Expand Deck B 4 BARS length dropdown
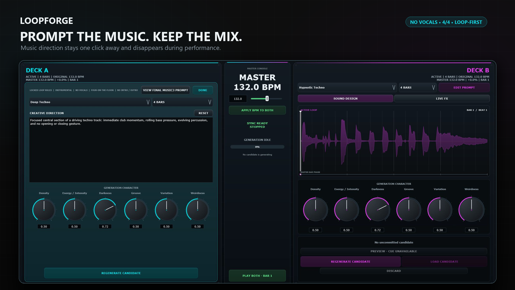515x290 pixels. click(418, 88)
